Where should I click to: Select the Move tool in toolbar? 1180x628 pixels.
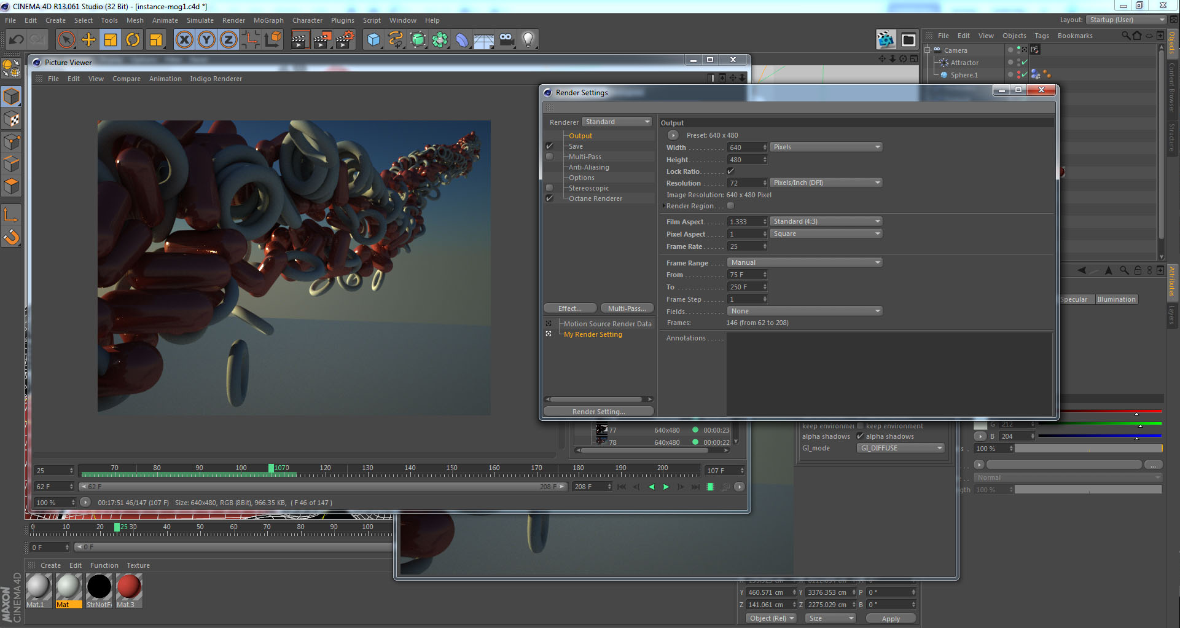click(x=88, y=40)
